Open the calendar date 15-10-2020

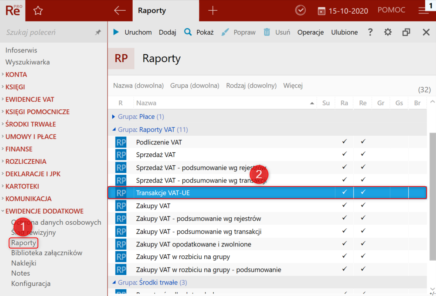[343, 11]
